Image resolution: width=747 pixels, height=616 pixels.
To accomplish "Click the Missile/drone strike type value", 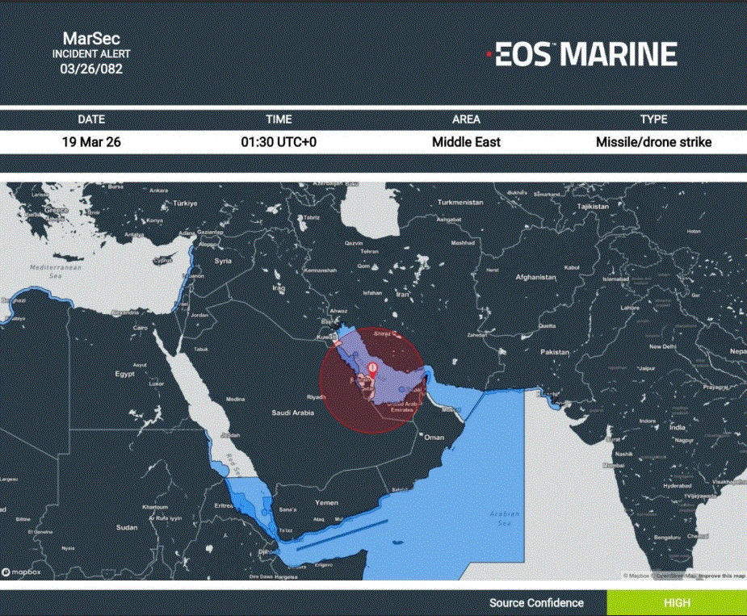I will tap(653, 142).
